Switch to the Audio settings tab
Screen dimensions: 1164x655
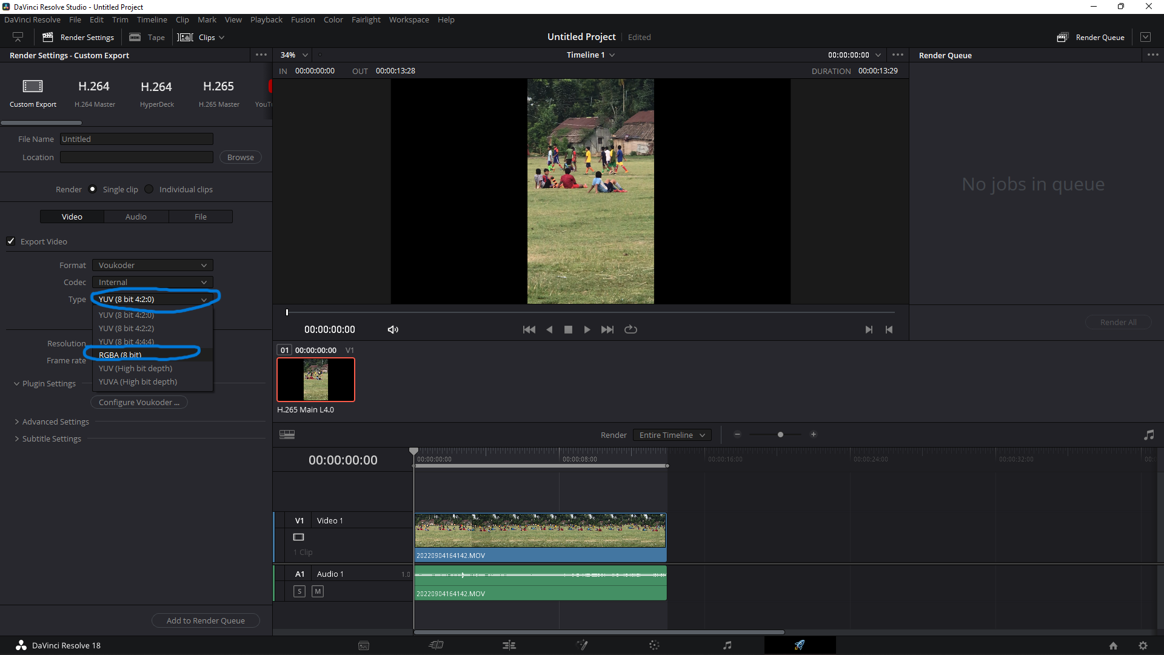click(x=136, y=217)
